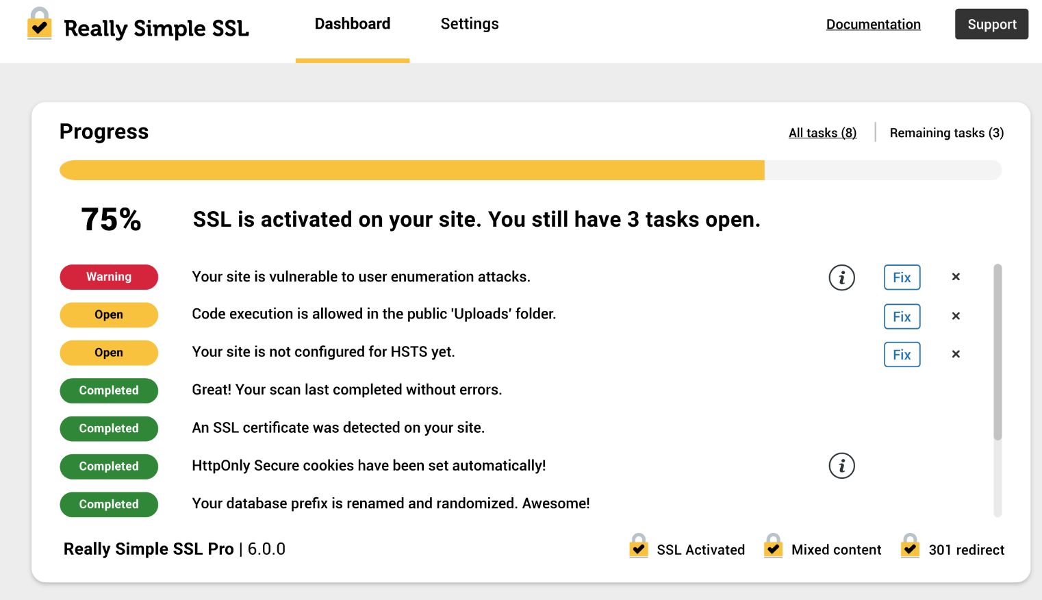Fix the user enumeration vulnerability
Image resolution: width=1042 pixels, height=600 pixels.
(x=902, y=277)
